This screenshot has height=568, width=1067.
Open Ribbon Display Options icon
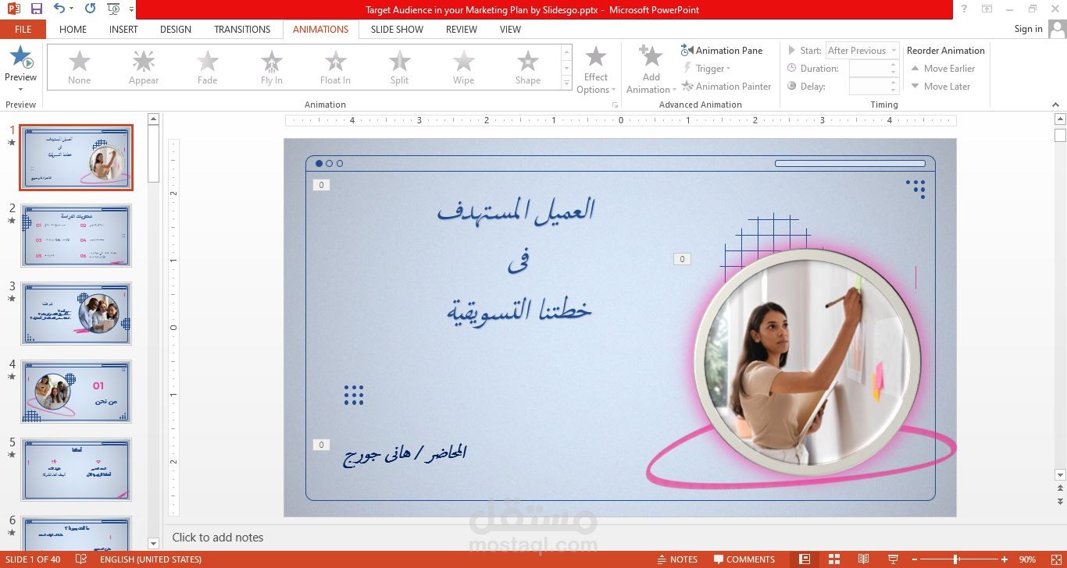987,9
